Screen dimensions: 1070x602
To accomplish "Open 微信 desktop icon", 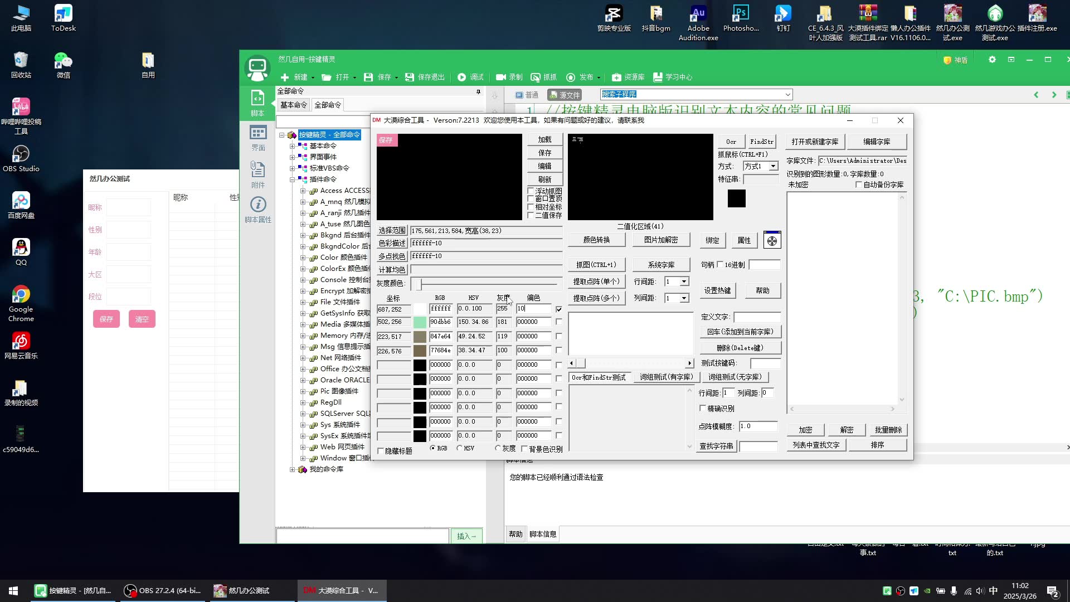I will (63, 65).
